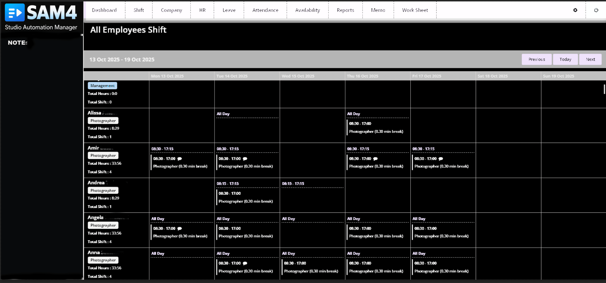Image resolution: width=606 pixels, height=283 pixels.
Task: Click the Today button
Action: pos(565,59)
